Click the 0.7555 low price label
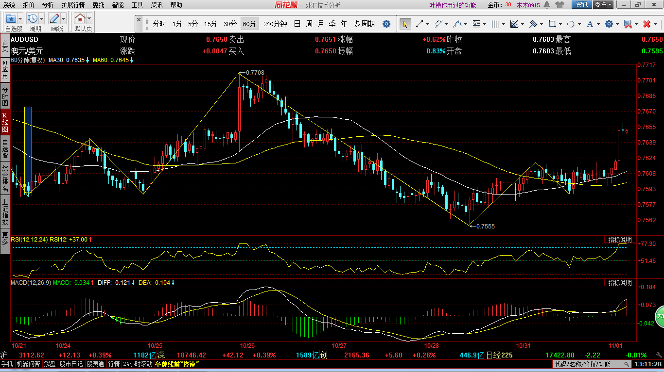Screen dimensions: 664x372 pyautogui.click(x=485, y=226)
